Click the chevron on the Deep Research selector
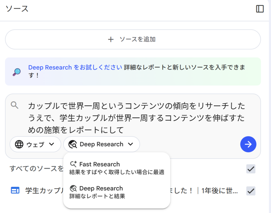Screen dimensions: 271x213 click(130, 144)
